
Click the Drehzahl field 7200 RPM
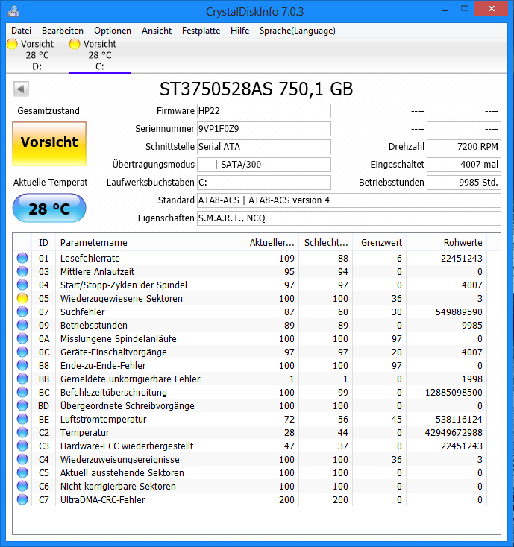pos(464,147)
